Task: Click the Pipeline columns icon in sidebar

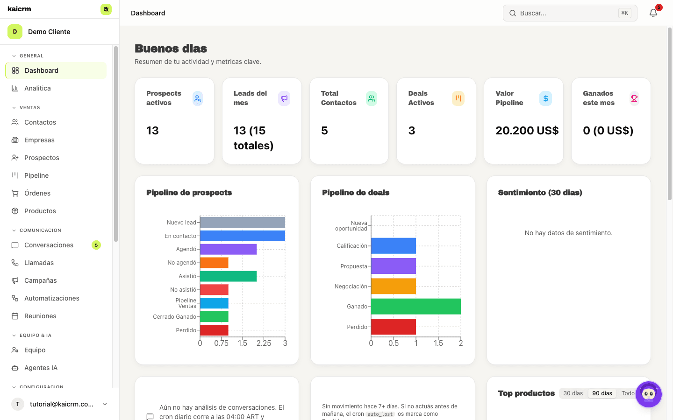Action: (x=15, y=175)
